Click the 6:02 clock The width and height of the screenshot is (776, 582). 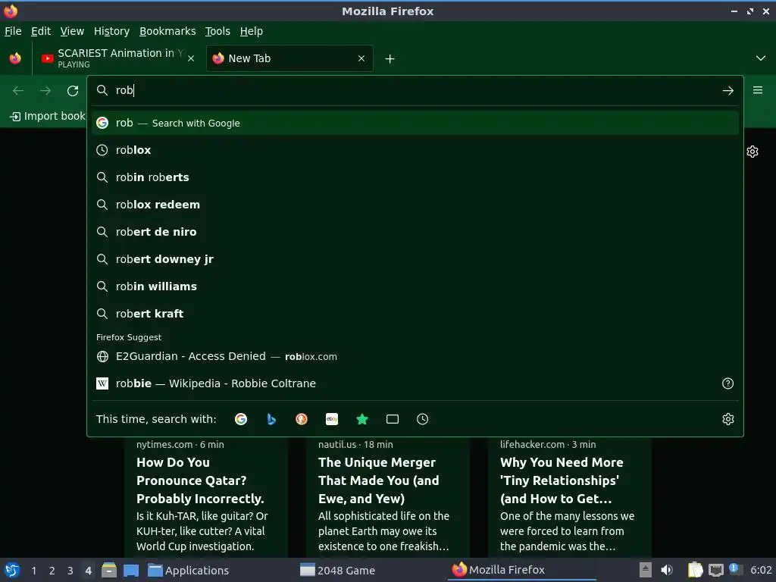(x=761, y=570)
